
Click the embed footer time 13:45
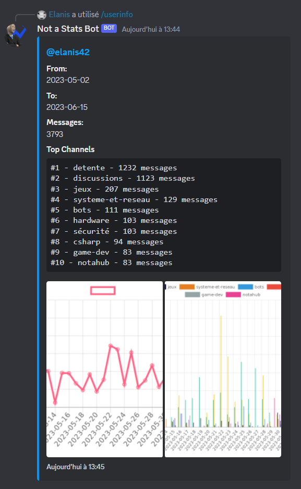pyautogui.click(x=76, y=467)
